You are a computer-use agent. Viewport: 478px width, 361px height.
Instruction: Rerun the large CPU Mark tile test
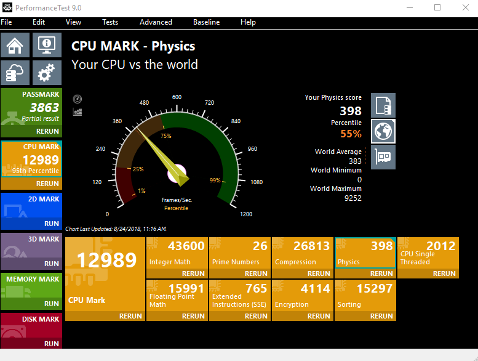coord(130,316)
